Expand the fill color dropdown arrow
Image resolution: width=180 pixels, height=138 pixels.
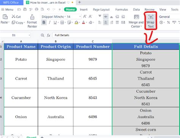(79, 23)
